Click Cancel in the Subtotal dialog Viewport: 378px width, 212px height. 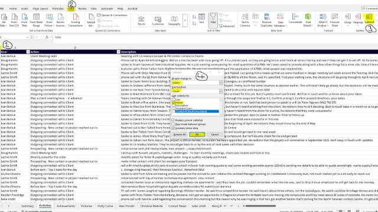tap(214, 135)
